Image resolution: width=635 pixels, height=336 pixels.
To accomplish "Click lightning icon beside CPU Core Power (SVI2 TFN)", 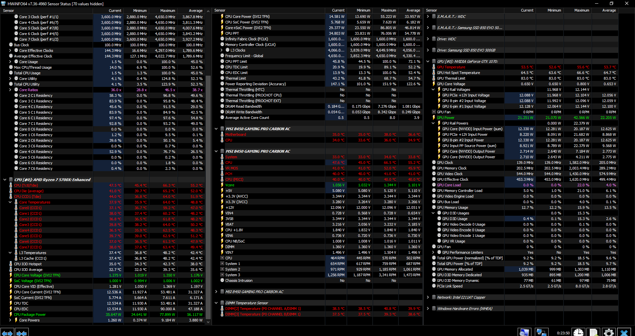I will click(222, 17).
